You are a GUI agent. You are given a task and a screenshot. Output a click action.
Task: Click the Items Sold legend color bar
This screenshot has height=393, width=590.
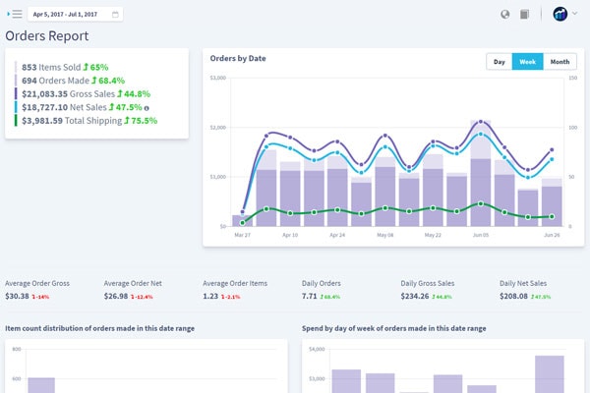16,67
